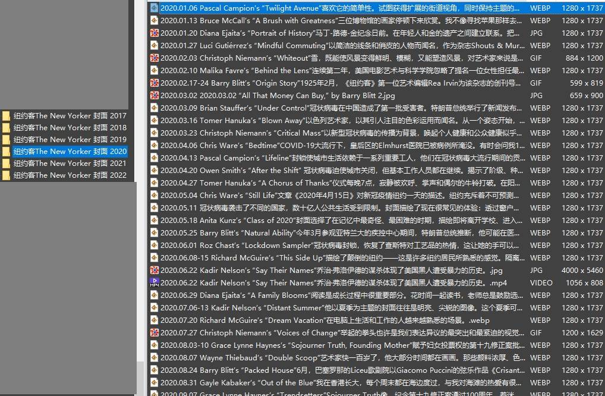Image resolution: width=605 pixels, height=396 pixels.
Task: Click the file icon of 2020.04.27 A Chorus of Thanks
Action: pos(154,183)
